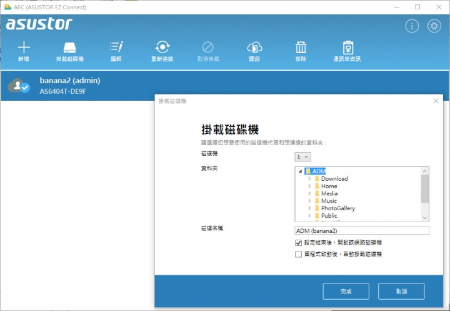Screen dimensions: 450x311
Task: Uncheck open network drive after setup
Action: pyautogui.click(x=299, y=243)
